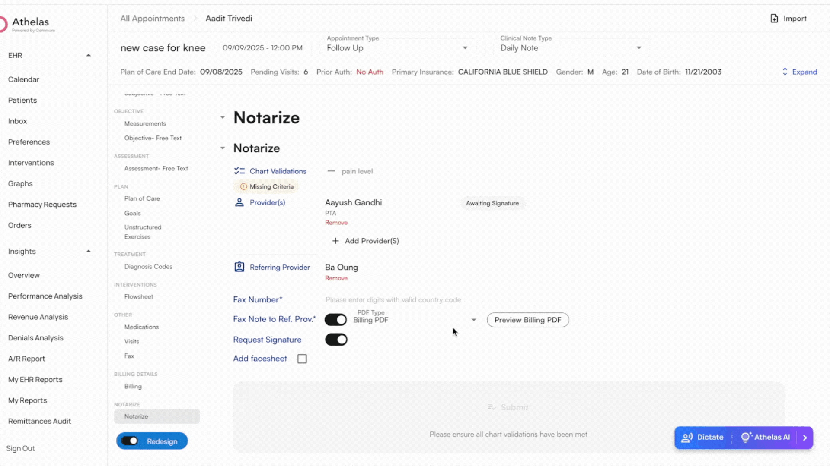Click the Provider(s) person icon
830x466 pixels.
(x=239, y=202)
